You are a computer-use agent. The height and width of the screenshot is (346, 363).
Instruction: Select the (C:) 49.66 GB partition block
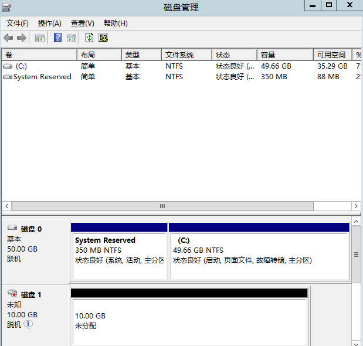point(259,252)
